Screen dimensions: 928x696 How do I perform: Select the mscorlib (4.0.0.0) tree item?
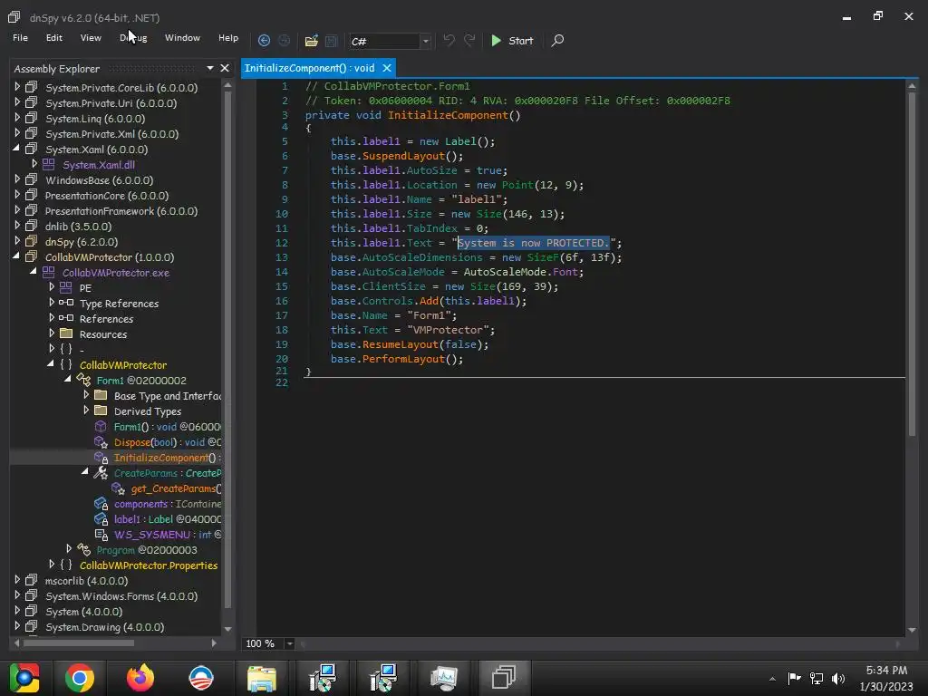pos(86,581)
